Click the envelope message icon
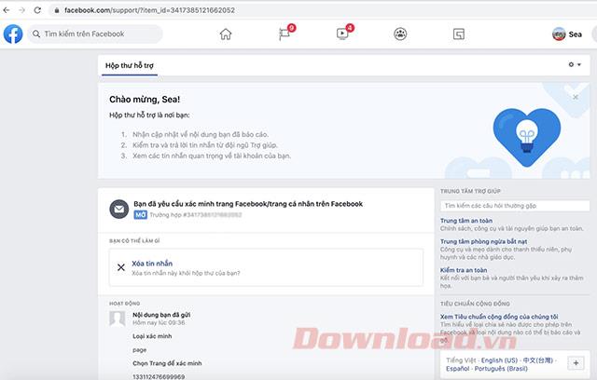Screen dimensions: 597x380 (x=119, y=209)
